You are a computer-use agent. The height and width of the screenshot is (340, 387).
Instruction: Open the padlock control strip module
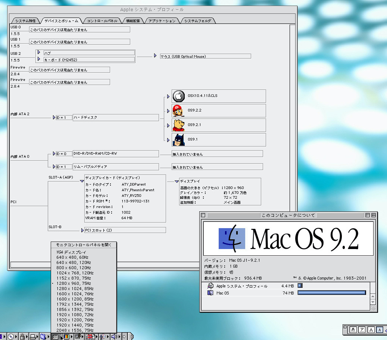click(x=23, y=337)
